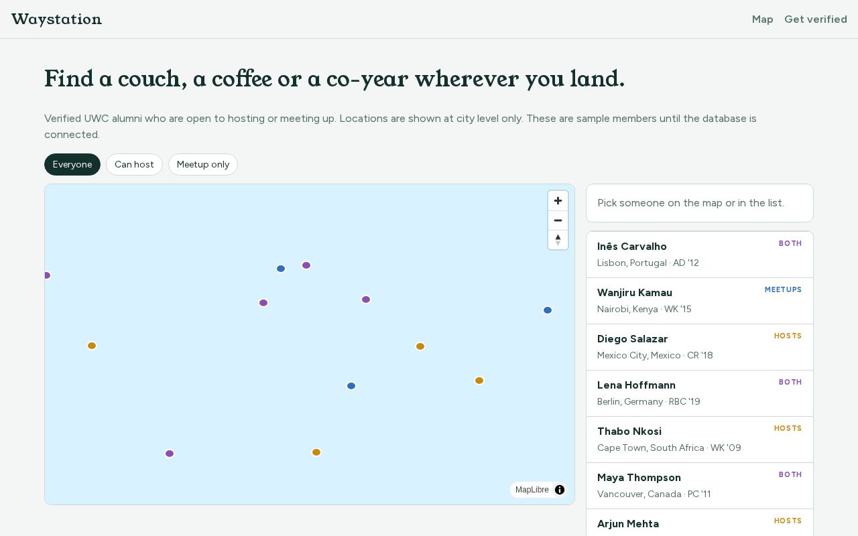Screen dimensions: 858x536
Task: Open Thabo Nkosi's list entry
Action: pyautogui.click(x=700, y=440)
